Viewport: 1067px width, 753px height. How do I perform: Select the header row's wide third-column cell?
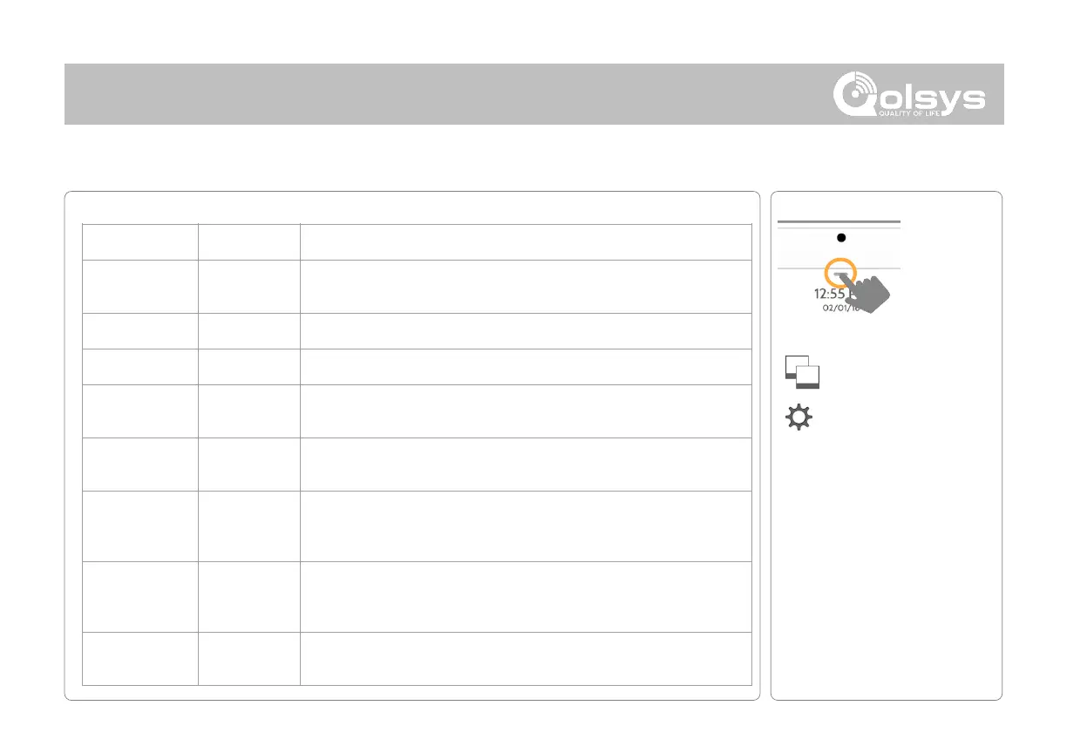(525, 241)
